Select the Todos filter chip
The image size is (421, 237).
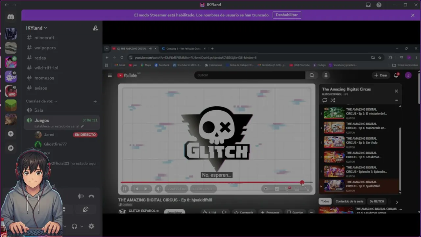click(325, 201)
